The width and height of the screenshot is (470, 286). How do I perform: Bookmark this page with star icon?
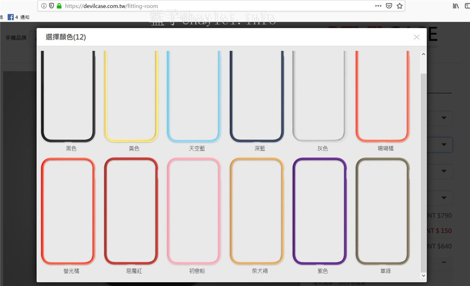[x=399, y=6]
